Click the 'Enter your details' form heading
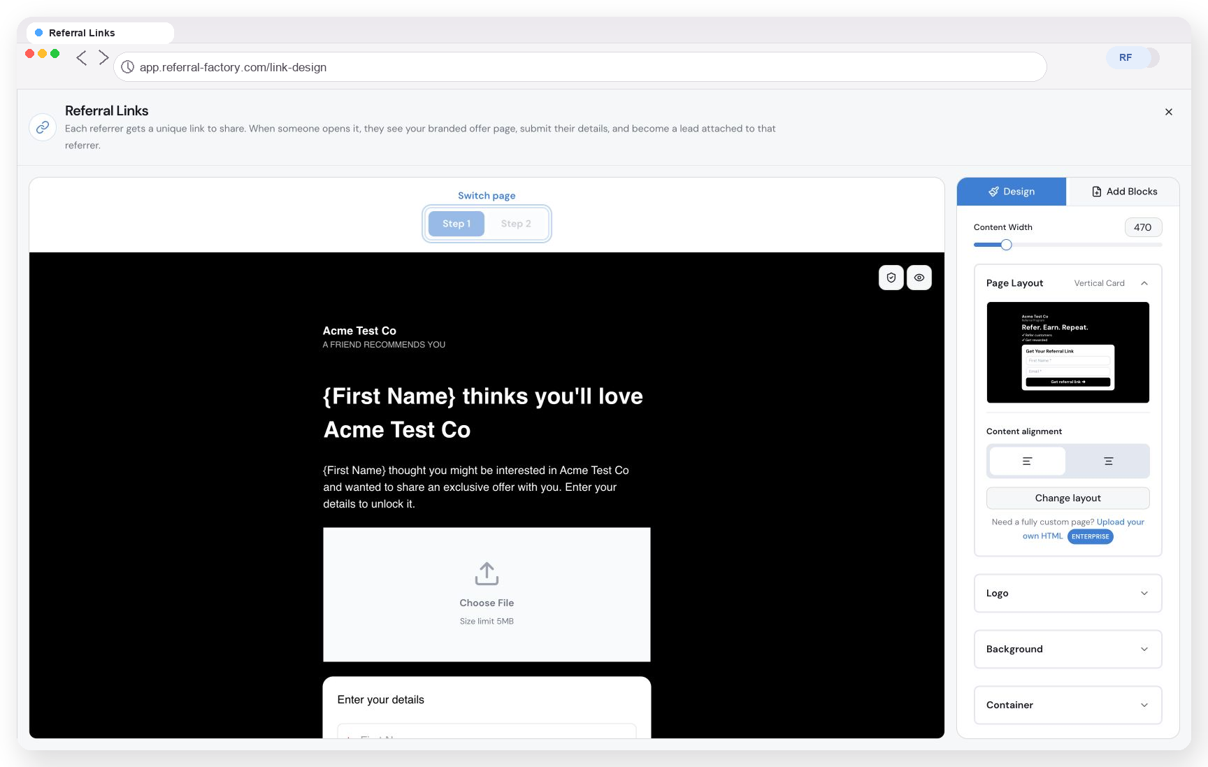The image size is (1208, 767). [381, 700]
